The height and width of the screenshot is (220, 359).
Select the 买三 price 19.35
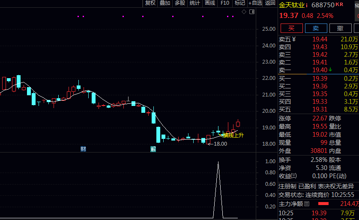tap(320, 94)
